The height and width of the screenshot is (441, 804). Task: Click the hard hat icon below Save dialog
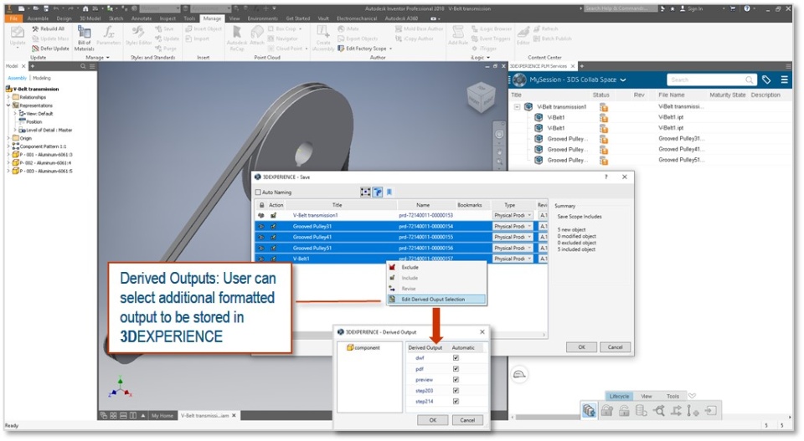[520, 374]
